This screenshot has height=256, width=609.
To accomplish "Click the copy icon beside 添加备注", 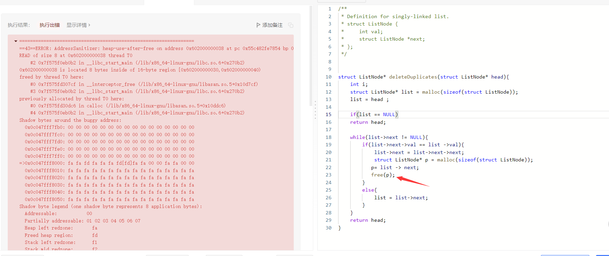I will 291,25.
